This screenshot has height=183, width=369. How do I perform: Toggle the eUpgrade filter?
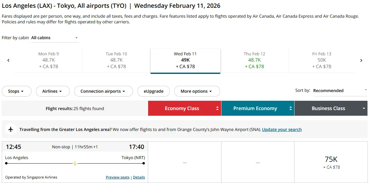click(x=154, y=91)
